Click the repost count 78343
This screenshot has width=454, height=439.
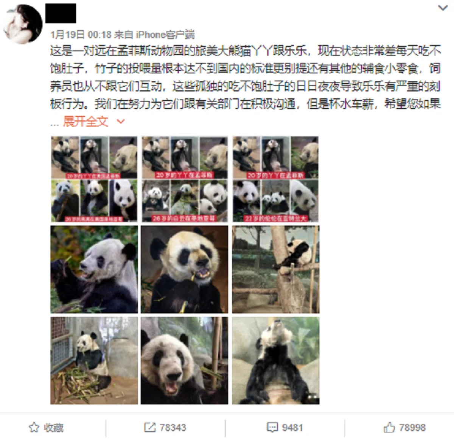point(173,428)
